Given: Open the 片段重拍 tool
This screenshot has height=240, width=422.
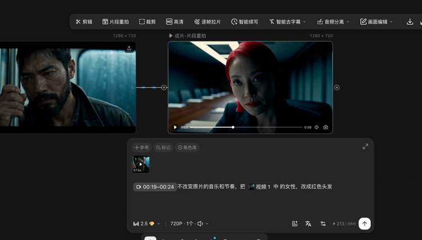Looking at the screenshot, I should click(x=115, y=22).
